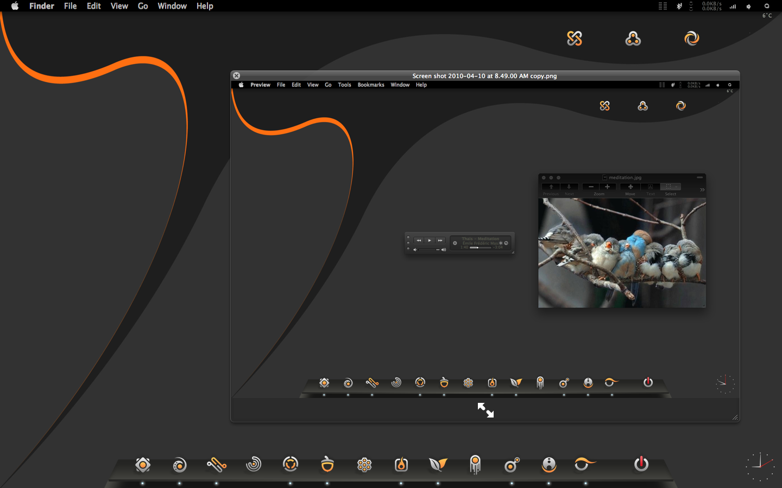Viewport: 782px width, 488px height.
Task: Open the ring with small orbiting dot icon in the main Dock
Action: tap(512, 465)
